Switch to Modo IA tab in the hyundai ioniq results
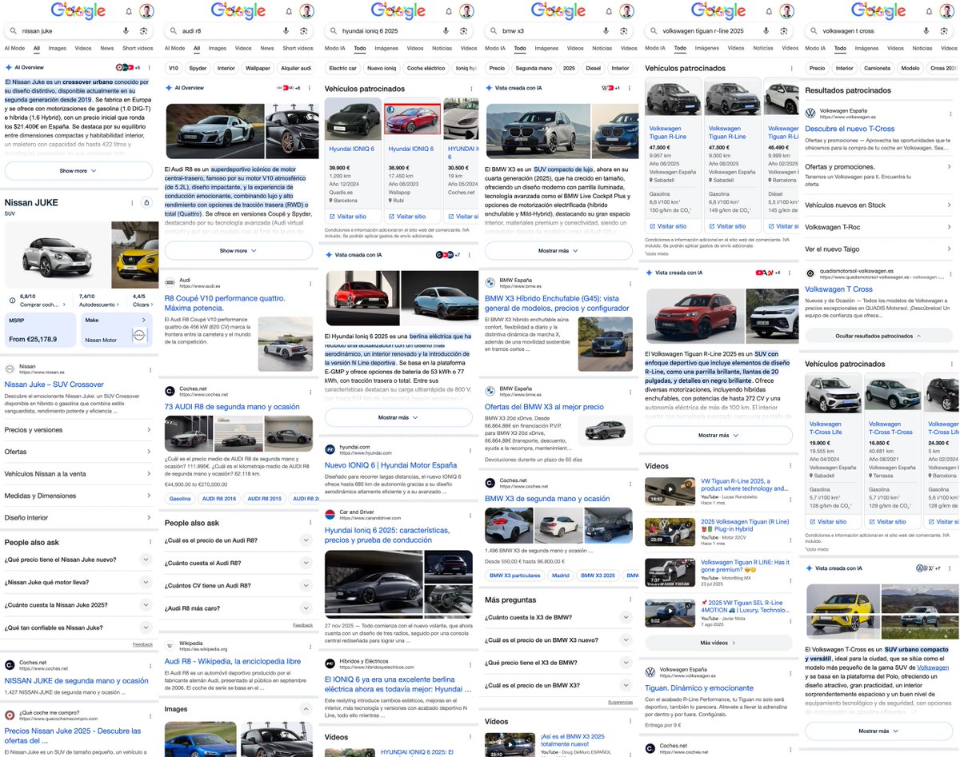This screenshot has height=757, width=960. tap(335, 48)
